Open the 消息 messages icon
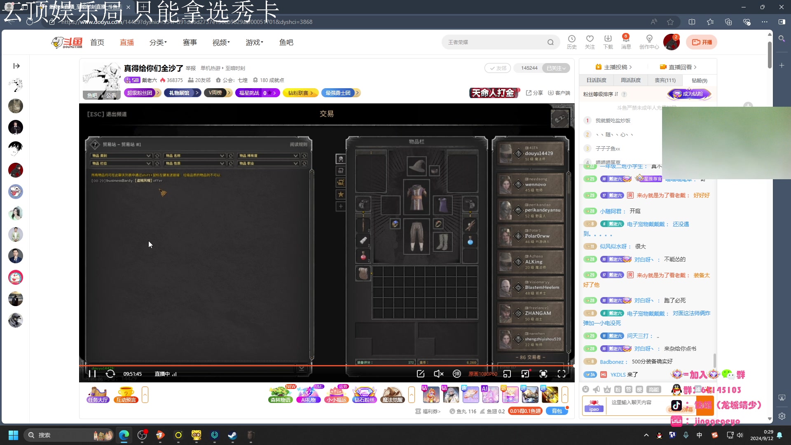 pyautogui.click(x=626, y=42)
